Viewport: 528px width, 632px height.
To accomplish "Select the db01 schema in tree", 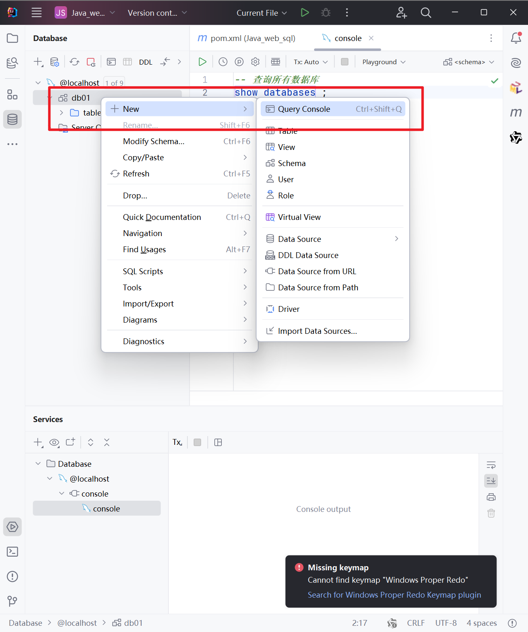I will [81, 98].
